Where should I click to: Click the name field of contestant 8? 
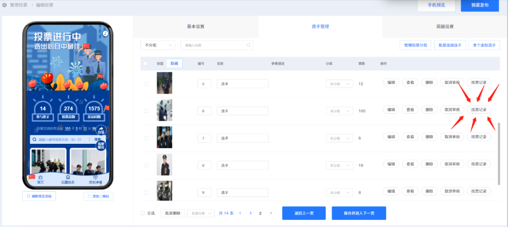tap(243, 165)
